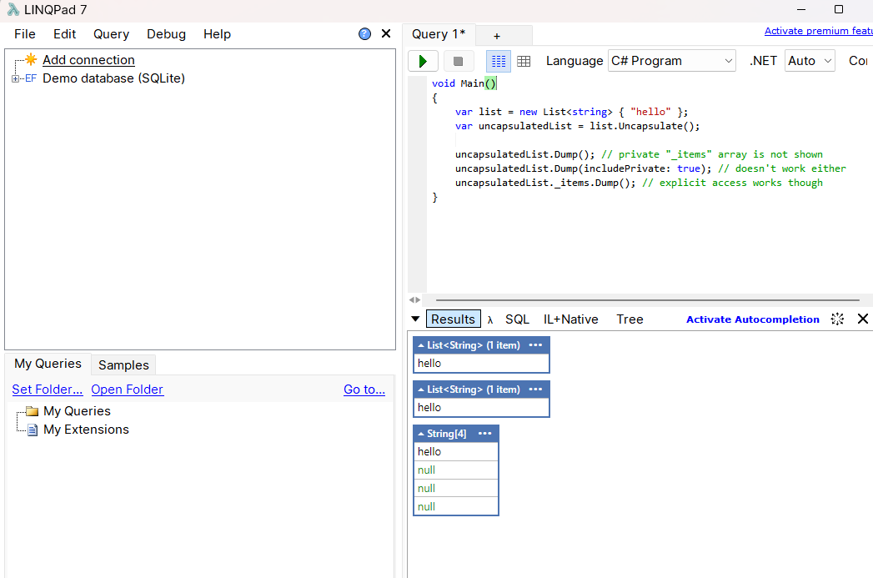Select the My Queries tree item

point(77,411)
